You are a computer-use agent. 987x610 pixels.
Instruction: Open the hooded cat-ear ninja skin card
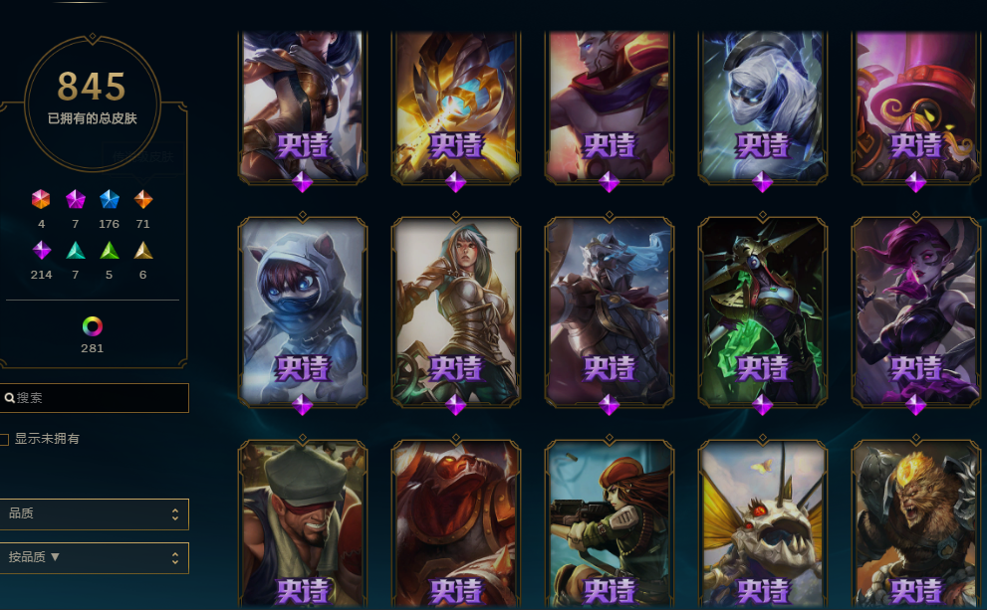pos(303,312)
